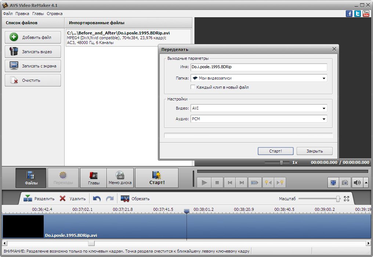Open the Видео format dropdown
The height and width of the screenshot is (257, 373).
(x=324, y=109)
